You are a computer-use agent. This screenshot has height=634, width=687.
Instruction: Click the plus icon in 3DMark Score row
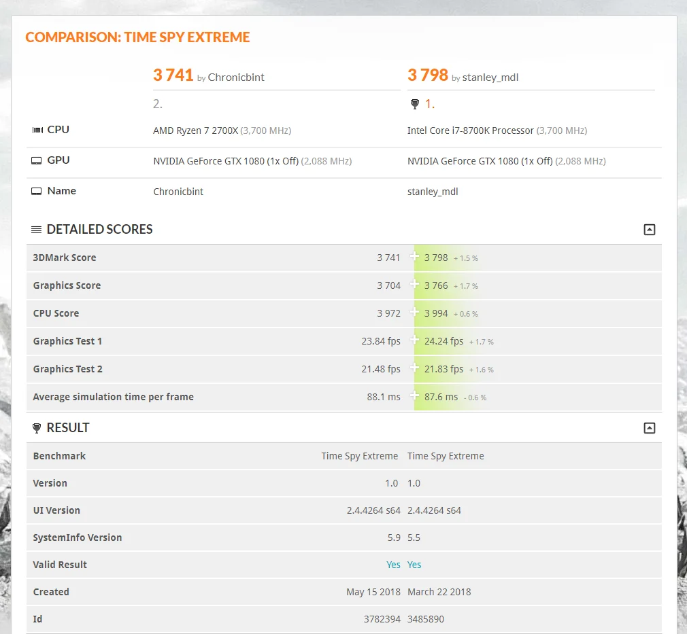click(414, 257)
